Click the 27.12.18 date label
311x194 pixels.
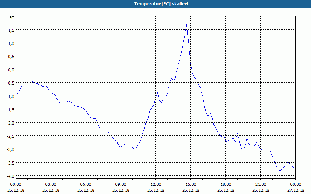(x=295, y=190)
